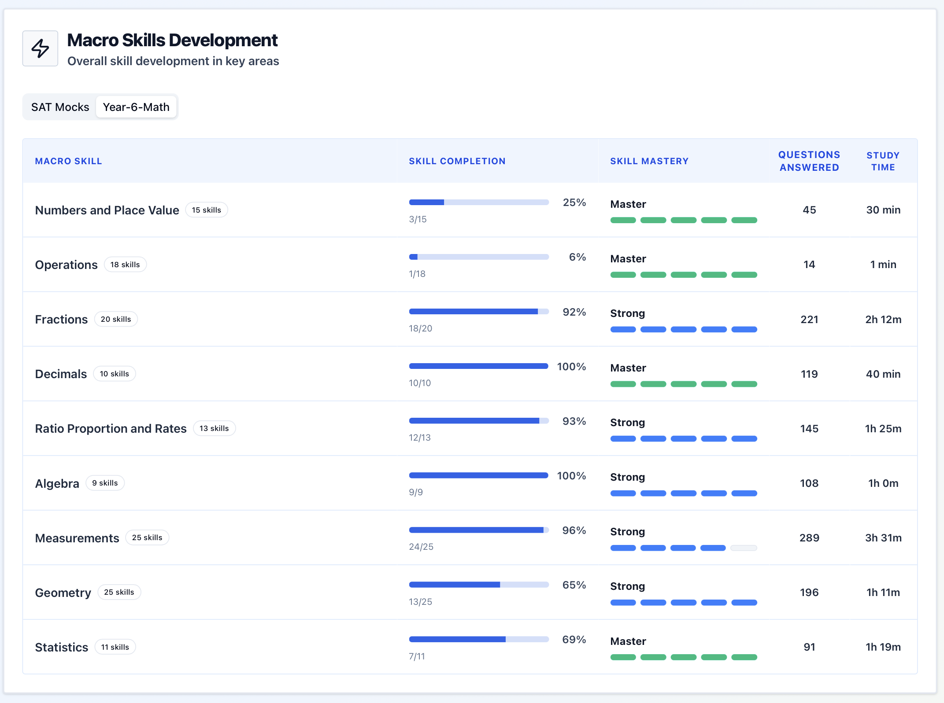Click the 9/9 completion fraction
The width and height of the screenshot is (944, 703).
coord(416,492)
